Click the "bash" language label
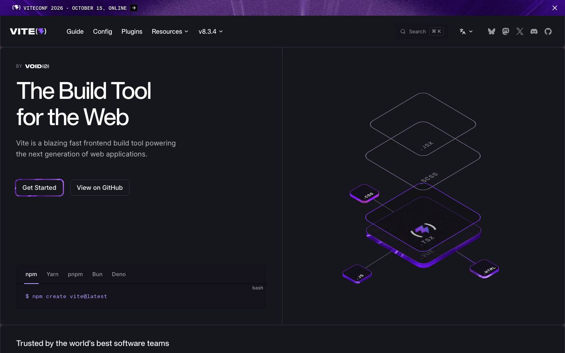The image size is (565, 353). [258, 288]
